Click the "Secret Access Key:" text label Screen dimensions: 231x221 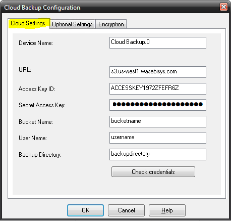pyautogui.click(x=42, y=105)
